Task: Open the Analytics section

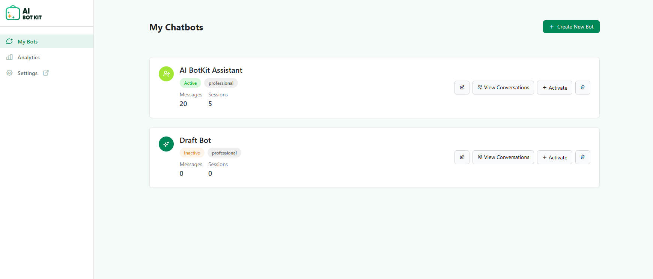Action: point(29,57)
